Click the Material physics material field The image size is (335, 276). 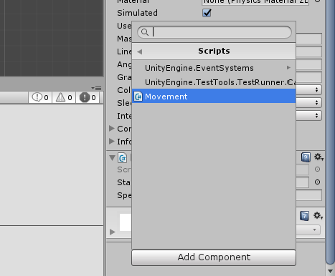(x=255, y=2)
